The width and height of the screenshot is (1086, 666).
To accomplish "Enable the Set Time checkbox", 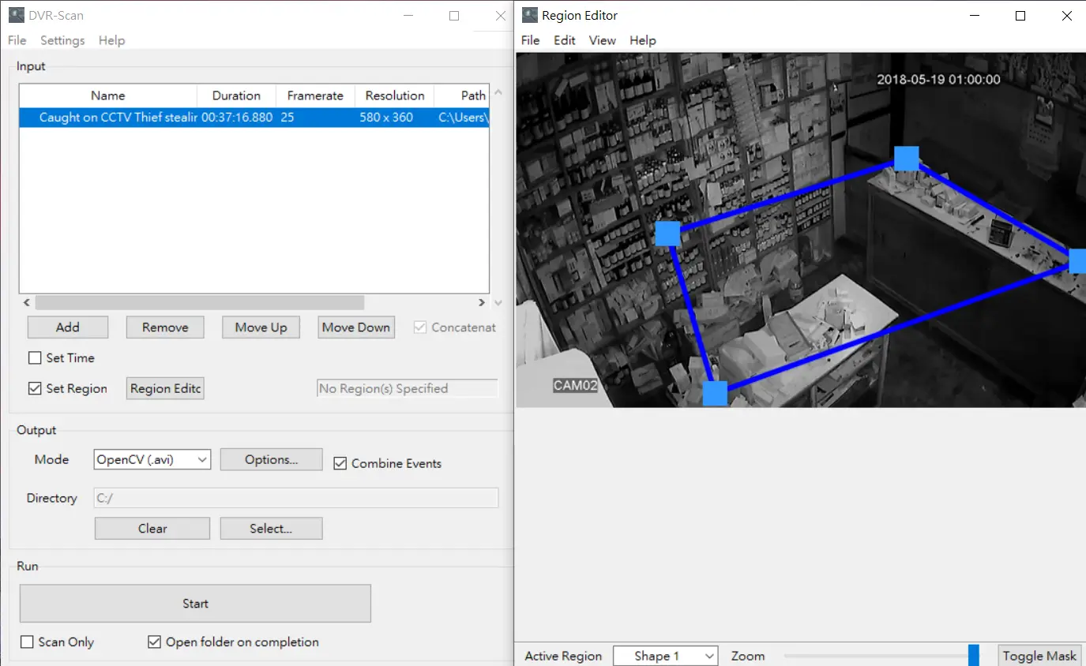I will click(35, 358).
